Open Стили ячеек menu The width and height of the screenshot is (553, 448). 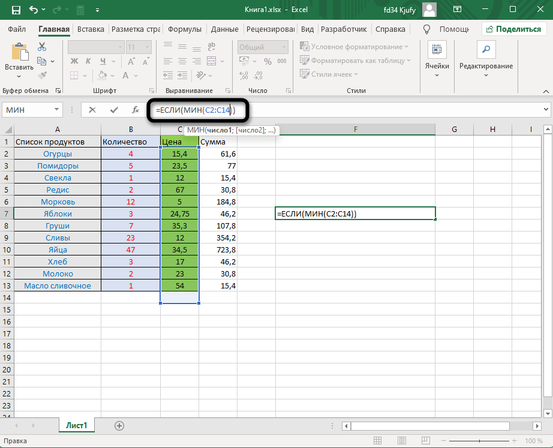[329, 74]
